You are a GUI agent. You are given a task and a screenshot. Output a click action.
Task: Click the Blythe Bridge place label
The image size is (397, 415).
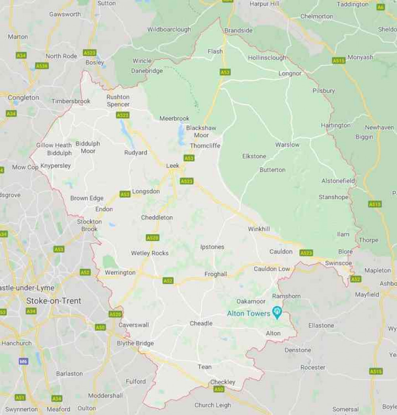[135, 343]
